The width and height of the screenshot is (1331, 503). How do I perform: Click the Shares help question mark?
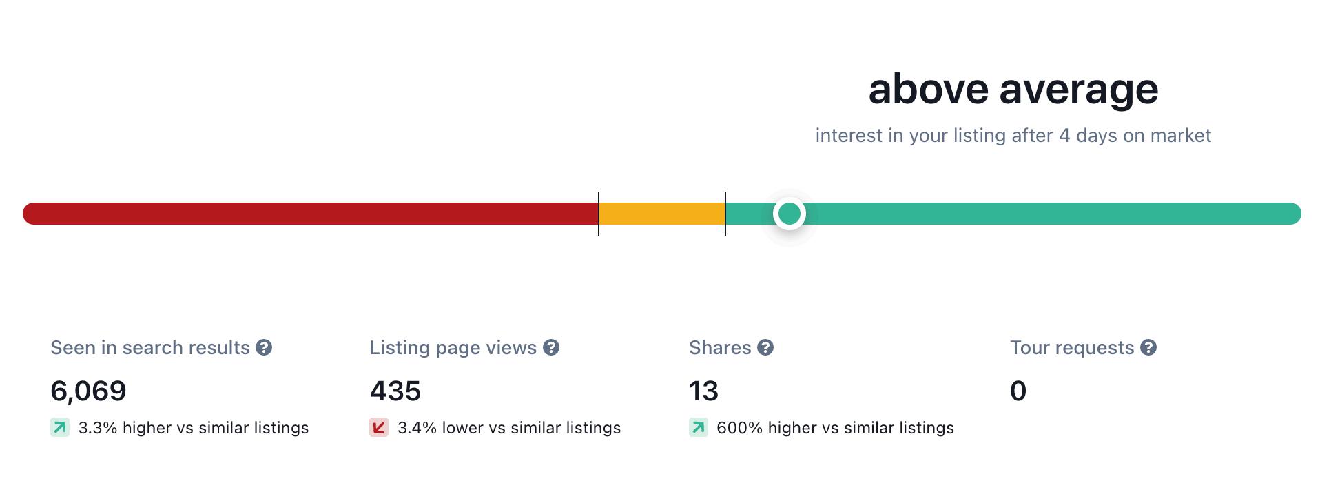pos(765,347)
